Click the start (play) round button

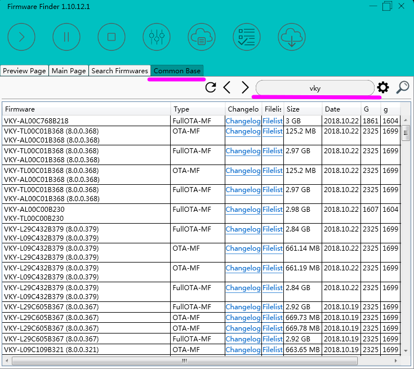(x=21, y=37)
